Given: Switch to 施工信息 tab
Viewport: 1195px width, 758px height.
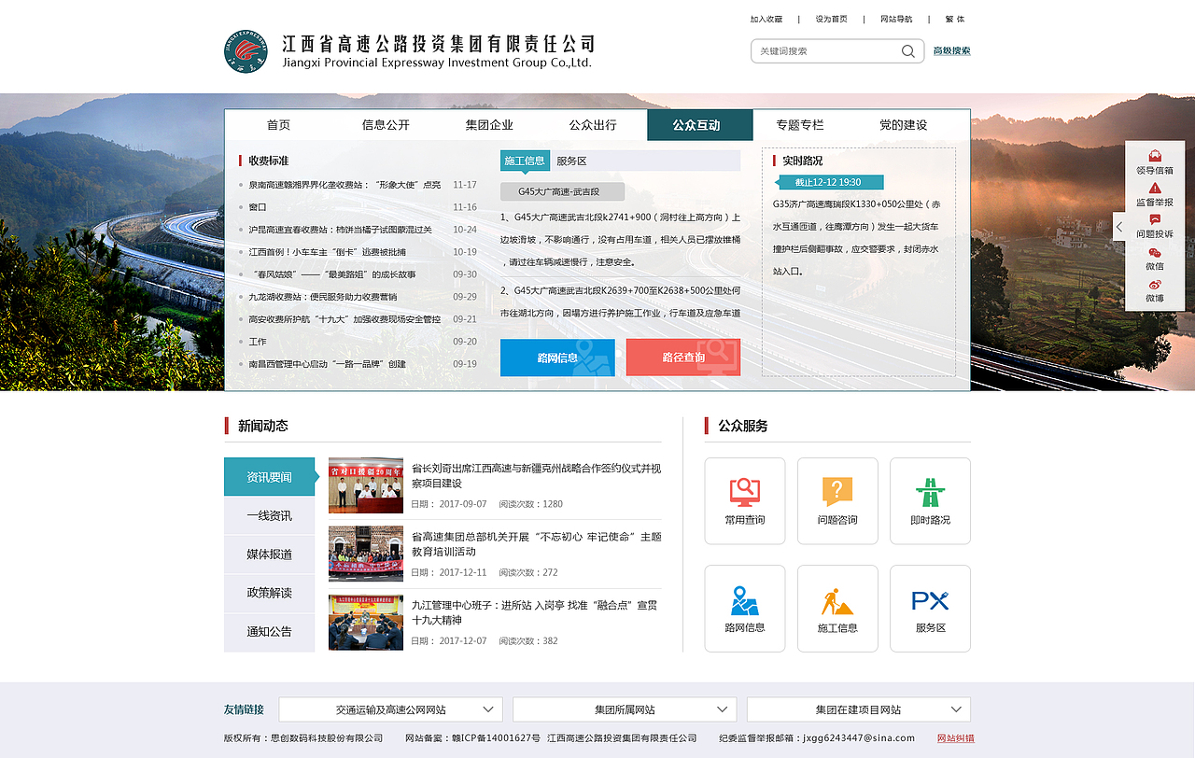Looking at the screenshot, I should (x=525, y=161).
